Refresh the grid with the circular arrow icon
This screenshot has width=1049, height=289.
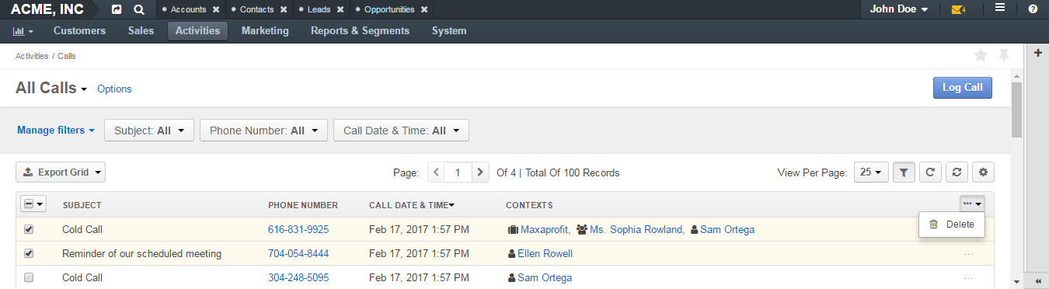[x=930, y=172]
